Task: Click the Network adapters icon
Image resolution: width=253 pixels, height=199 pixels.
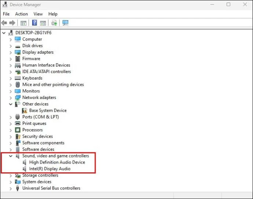Action: [18, 97]
